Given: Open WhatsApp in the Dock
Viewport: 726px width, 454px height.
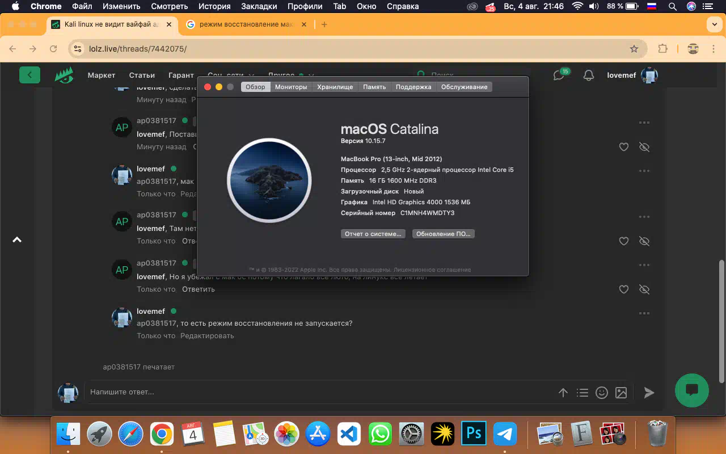Looking at the screenshot, I should click(x=380, y=434).
